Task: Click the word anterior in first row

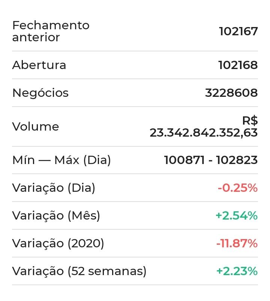Action: point(36,38)
